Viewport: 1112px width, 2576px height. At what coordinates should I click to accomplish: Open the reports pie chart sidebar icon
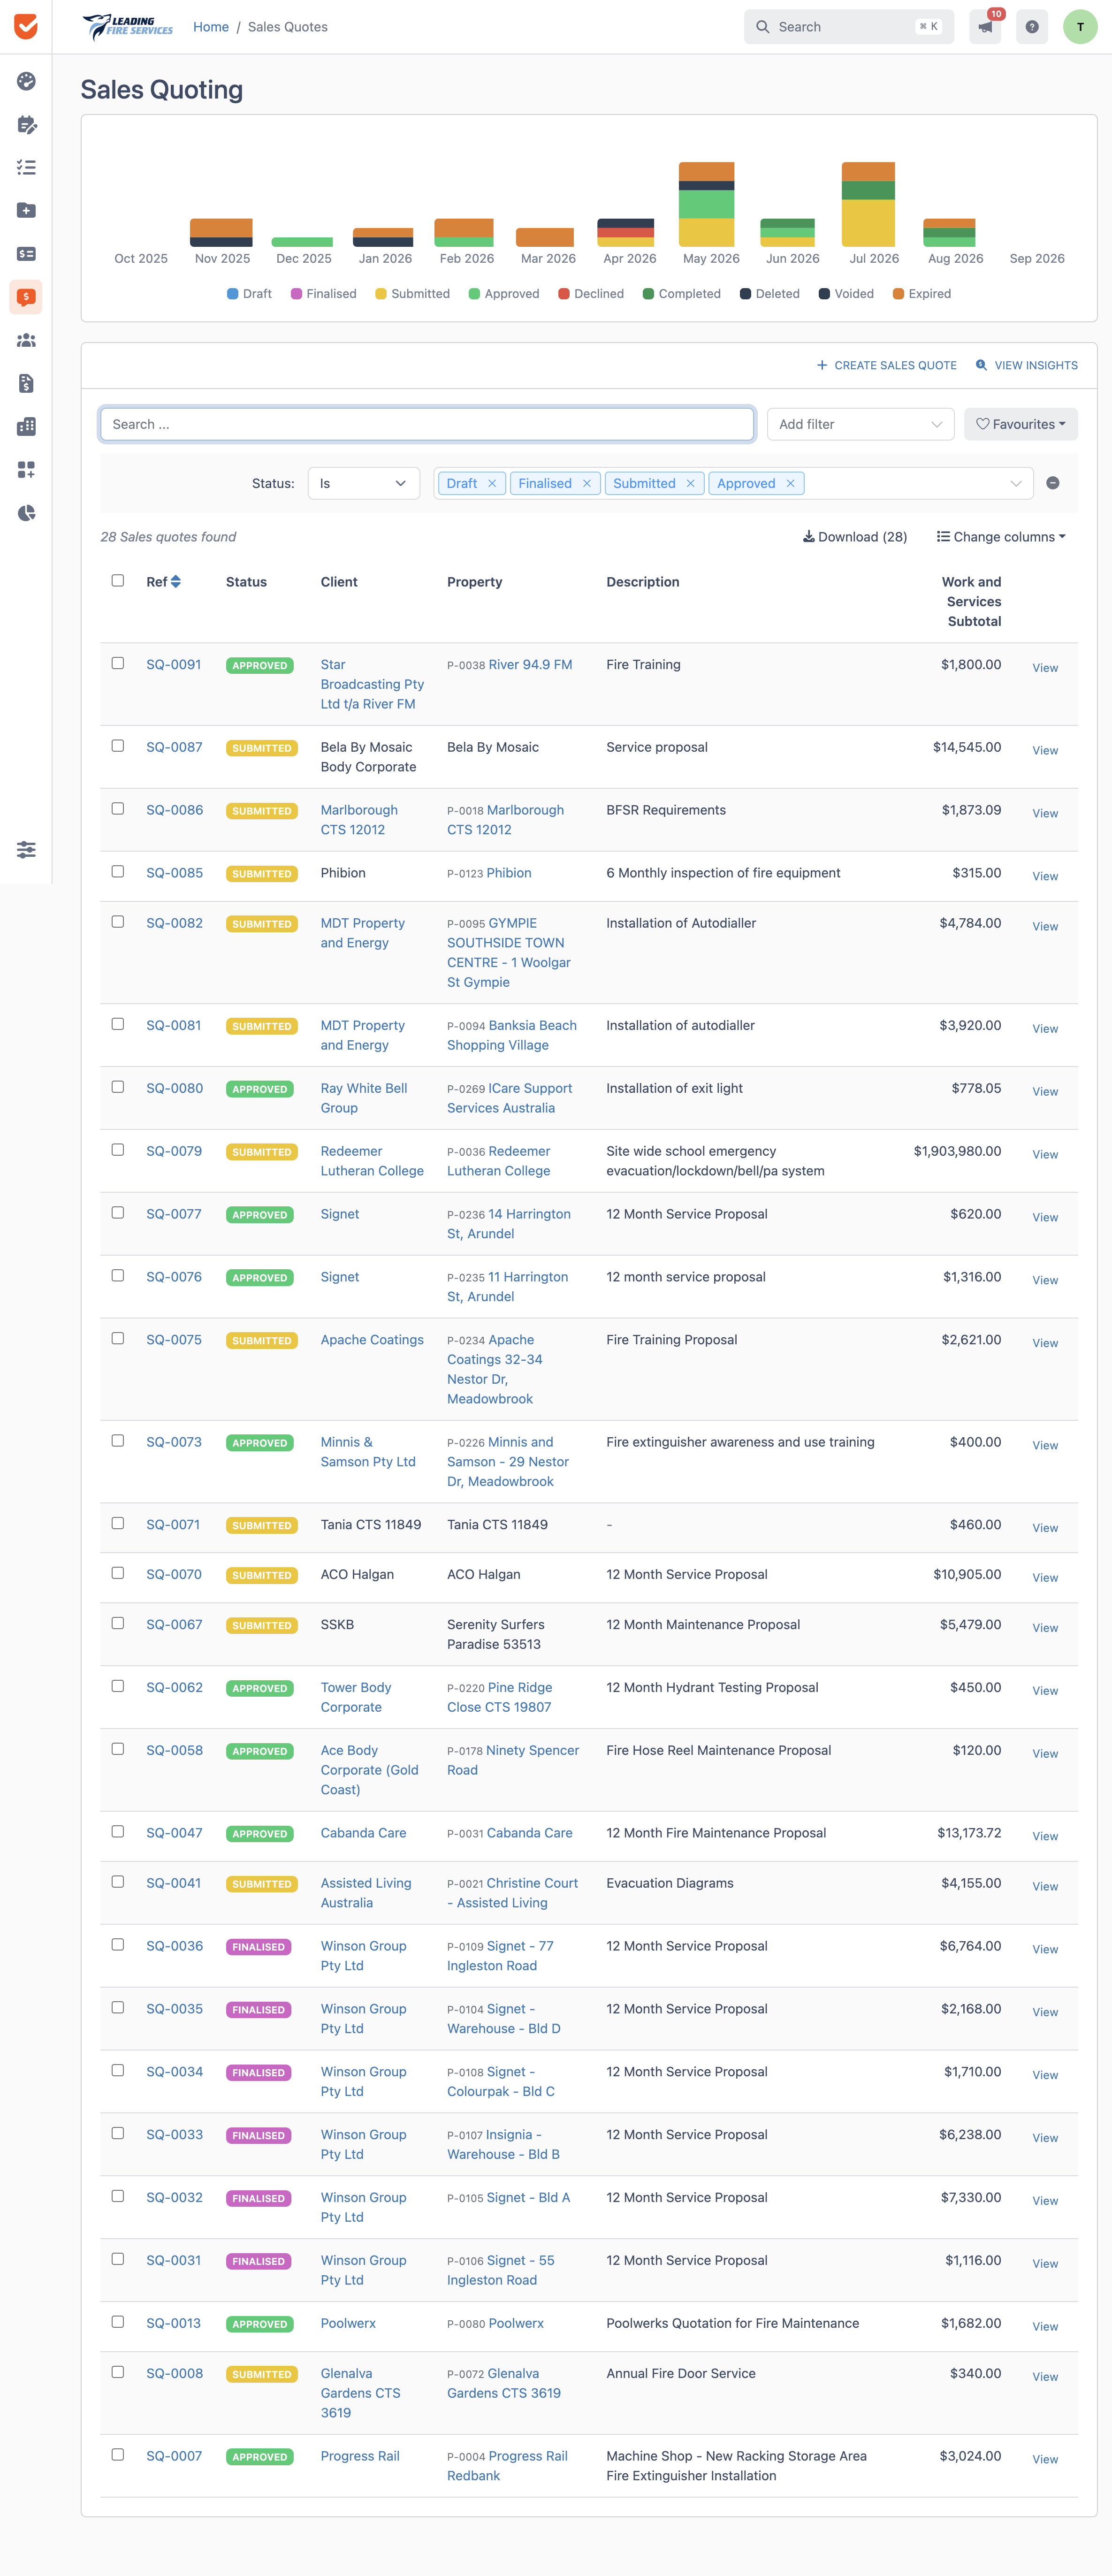pyautogui.click(x=26, y=513)
